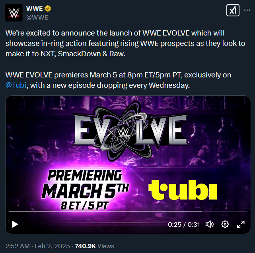Open the @WWE handle link
This screenshot has width=255, height=253.
click(x=37, y=18)
